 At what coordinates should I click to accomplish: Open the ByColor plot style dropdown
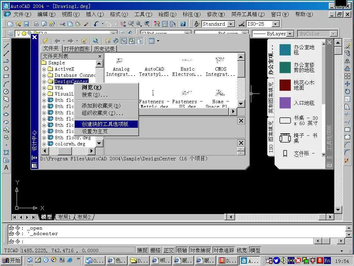point(333,34)
